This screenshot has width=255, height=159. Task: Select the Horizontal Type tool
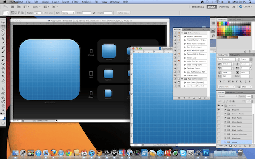[3, 85]
